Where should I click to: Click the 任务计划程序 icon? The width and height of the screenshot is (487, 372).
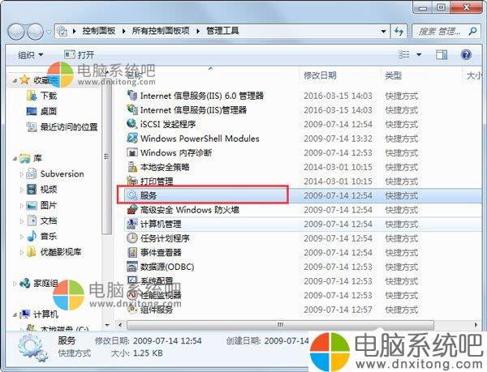point(133,238)
